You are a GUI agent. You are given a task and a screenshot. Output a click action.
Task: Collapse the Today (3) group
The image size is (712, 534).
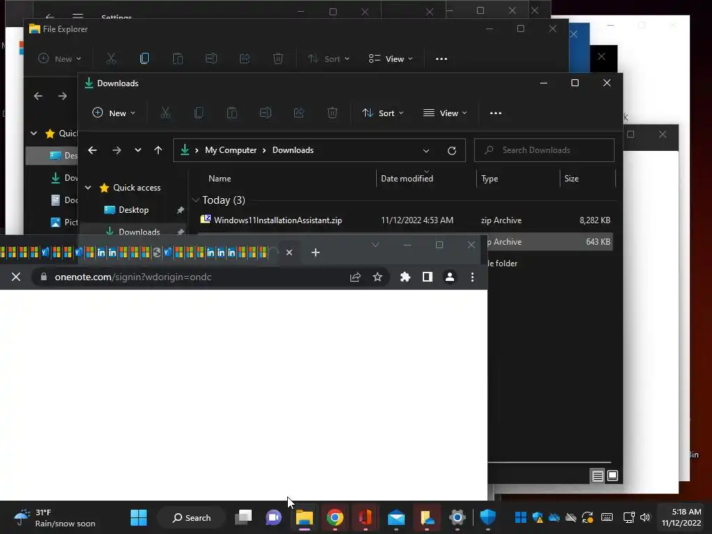pos(195,200)
